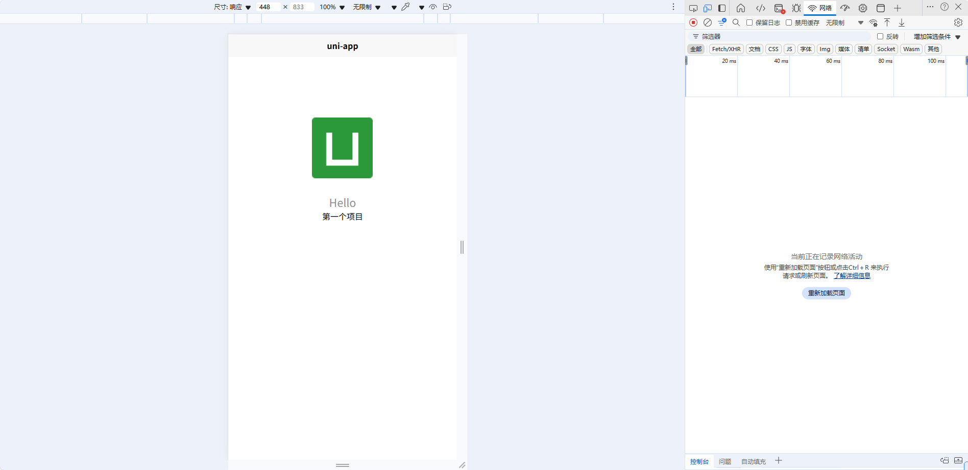Click the width field showing 448
Viewport: 968px width, 470px height.
(268, 7)
